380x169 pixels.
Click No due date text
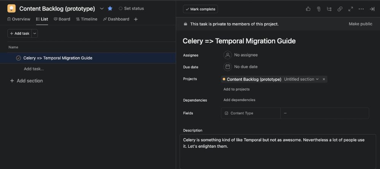coord(246,67)
